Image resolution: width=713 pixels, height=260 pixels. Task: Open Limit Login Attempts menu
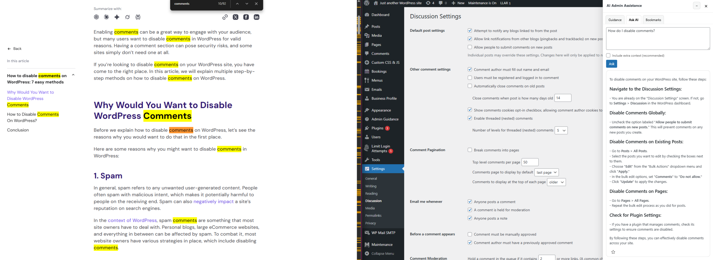pyautogui.click(x=383, y=148)
